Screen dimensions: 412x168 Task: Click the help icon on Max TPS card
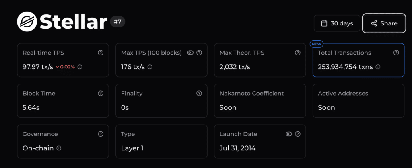point(199,53)
